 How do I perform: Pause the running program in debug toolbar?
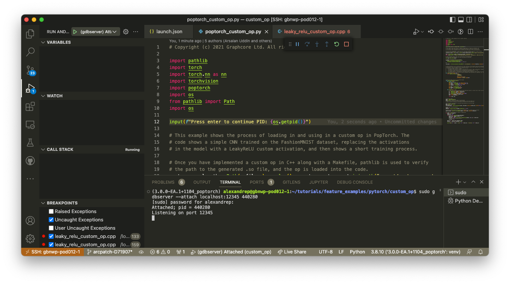click(x=297, y=44)
